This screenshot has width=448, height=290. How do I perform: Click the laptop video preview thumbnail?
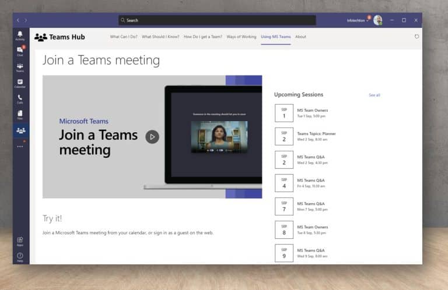tap(219, 137)
